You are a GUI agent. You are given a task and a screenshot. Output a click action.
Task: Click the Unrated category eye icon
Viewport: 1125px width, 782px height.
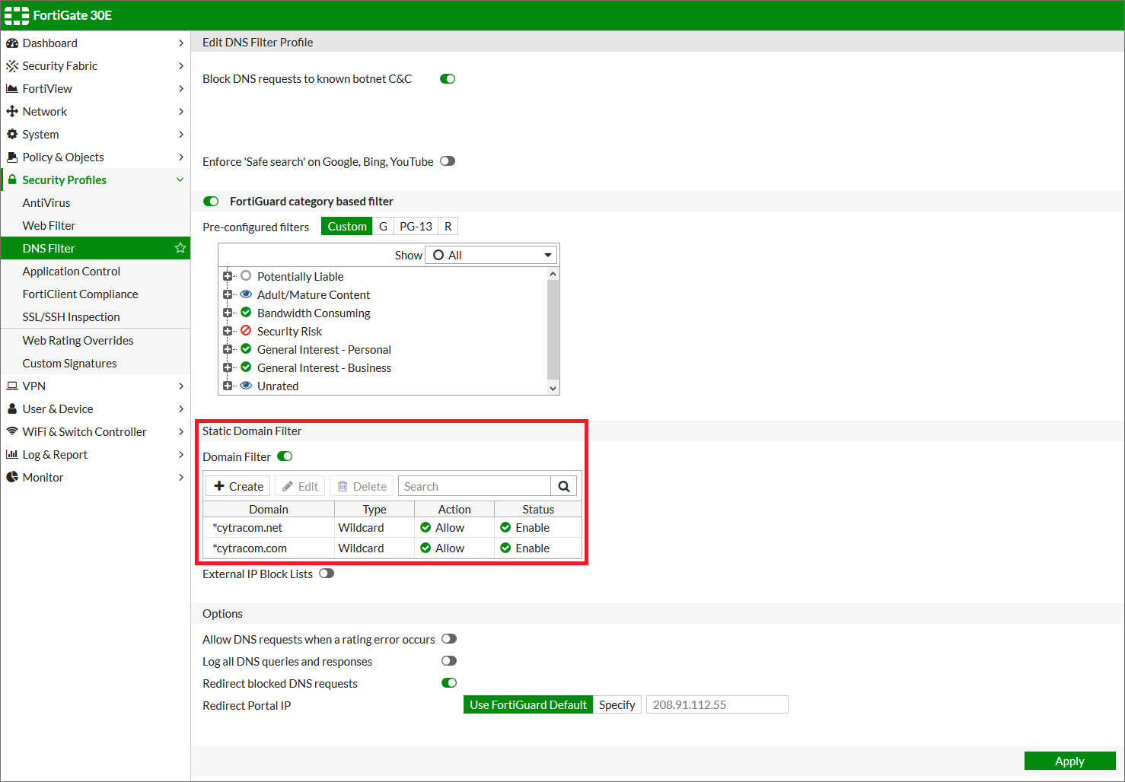tap(246, 386)
